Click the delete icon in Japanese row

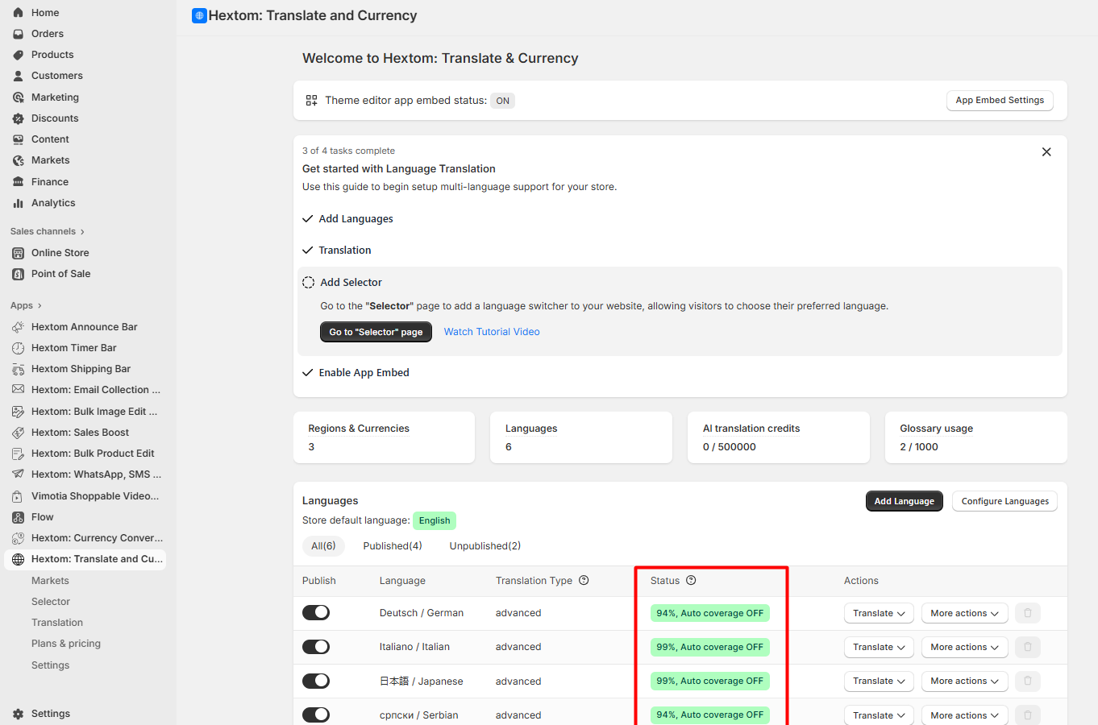[1028, 681]
